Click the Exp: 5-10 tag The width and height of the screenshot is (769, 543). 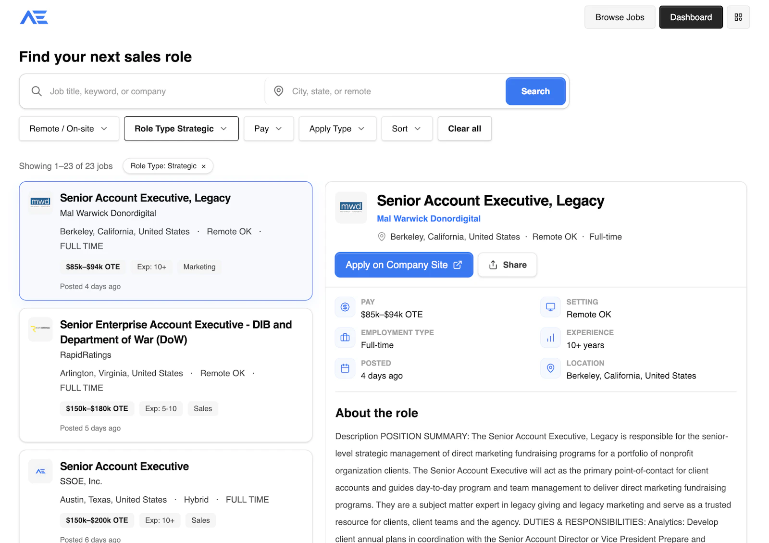(161, 409)
